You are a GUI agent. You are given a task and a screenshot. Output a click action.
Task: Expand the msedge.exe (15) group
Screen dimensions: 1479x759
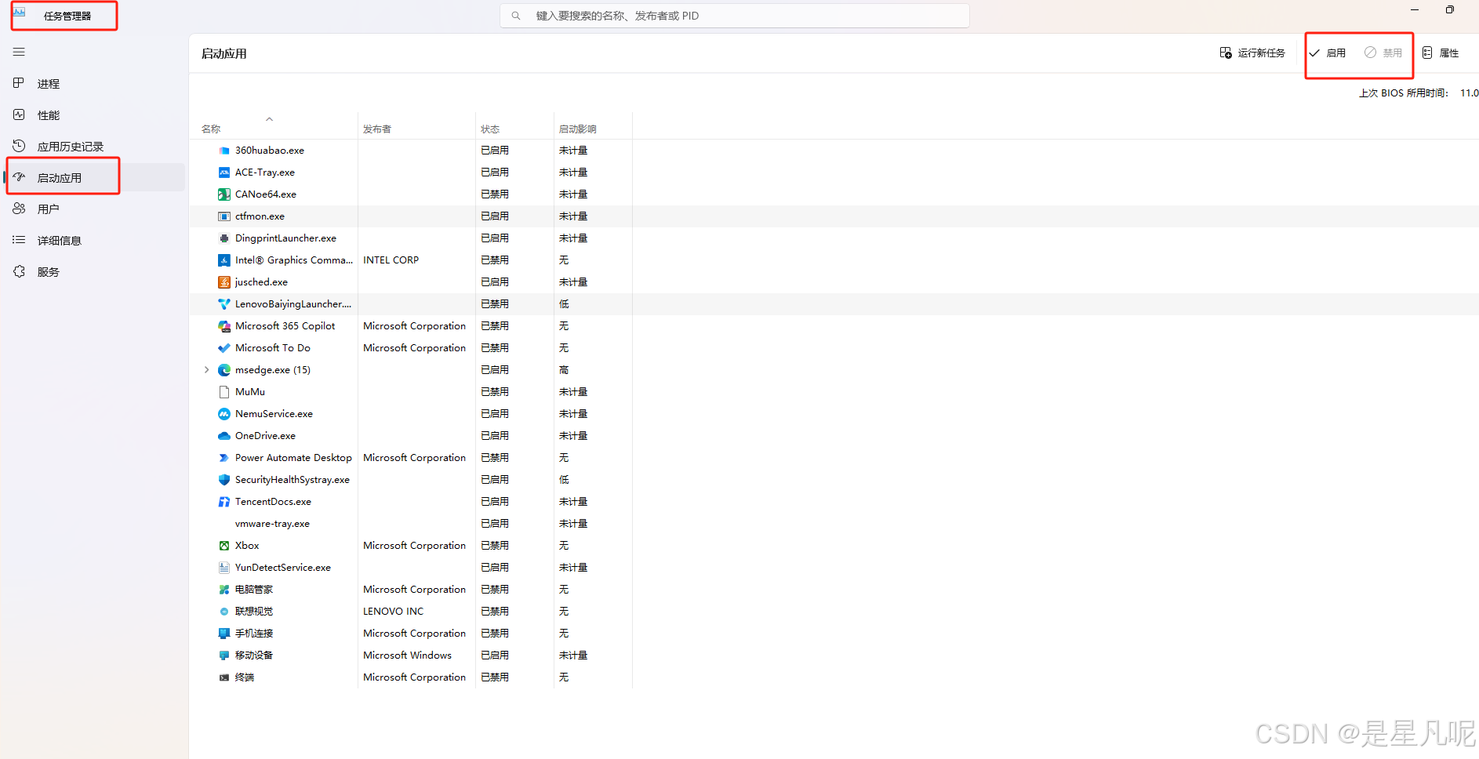[206, 370]
